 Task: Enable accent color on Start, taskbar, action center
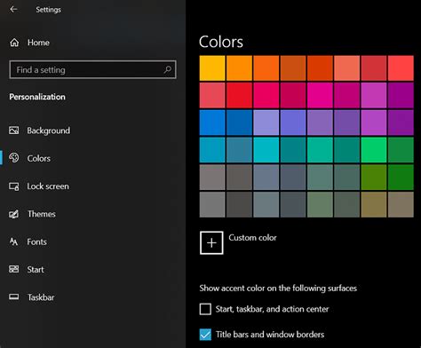pyautogui.click(x=205, y=309)
